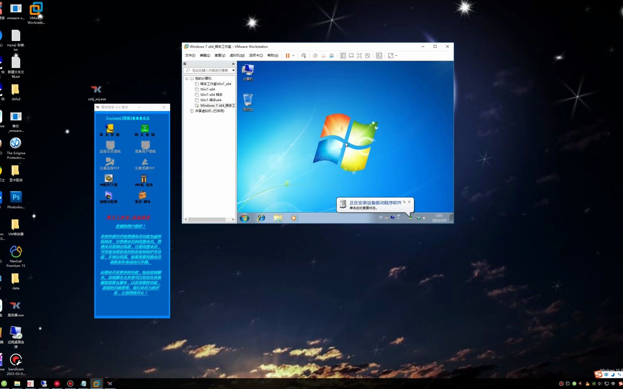The width and height of the screenshot is (623, 389).
Task: Click the 加强过检测 icon in 释手助手
Action: pos(109,197)
